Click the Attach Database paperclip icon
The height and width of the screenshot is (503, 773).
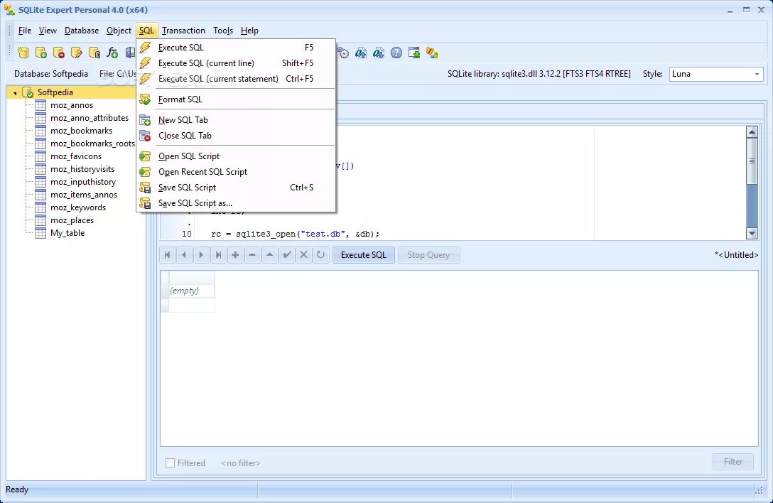(94, 53)
